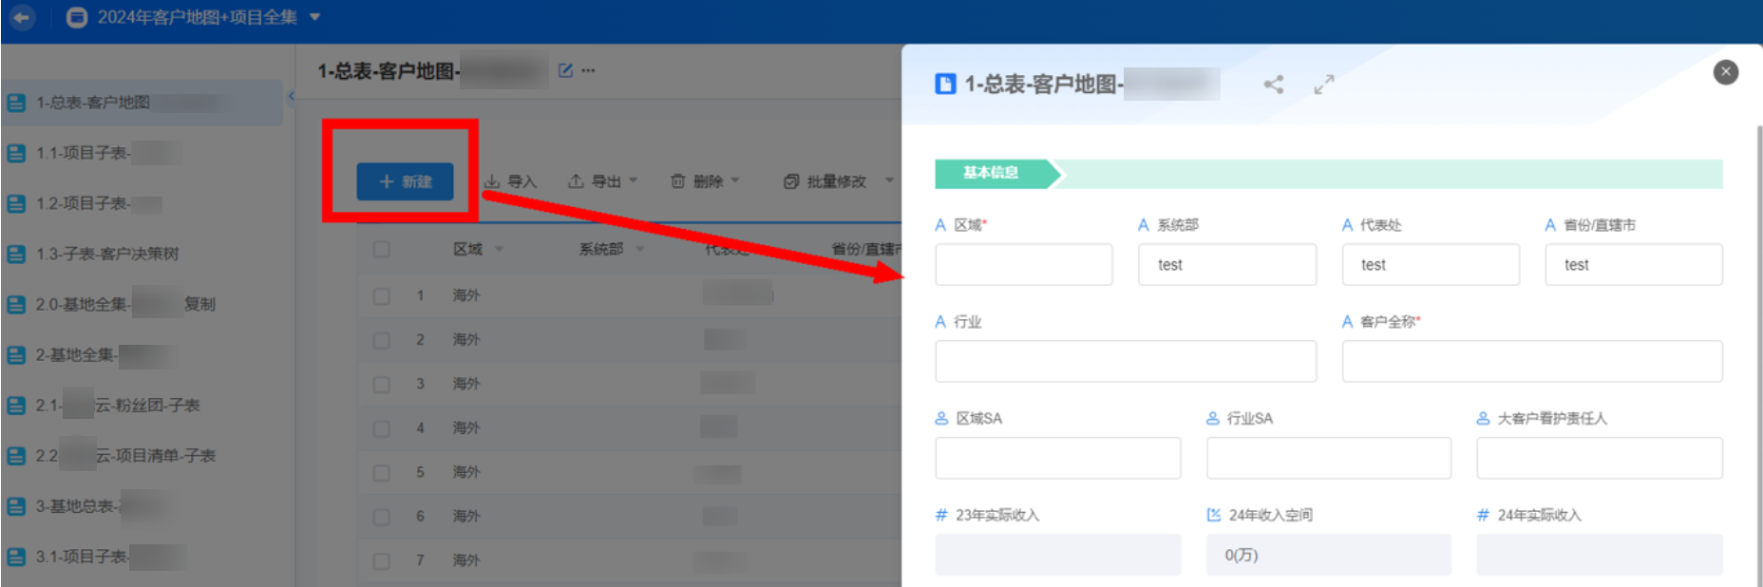1763x587 pixels.
Task: Go back with the arrow icon
Action: pos(21,17)
